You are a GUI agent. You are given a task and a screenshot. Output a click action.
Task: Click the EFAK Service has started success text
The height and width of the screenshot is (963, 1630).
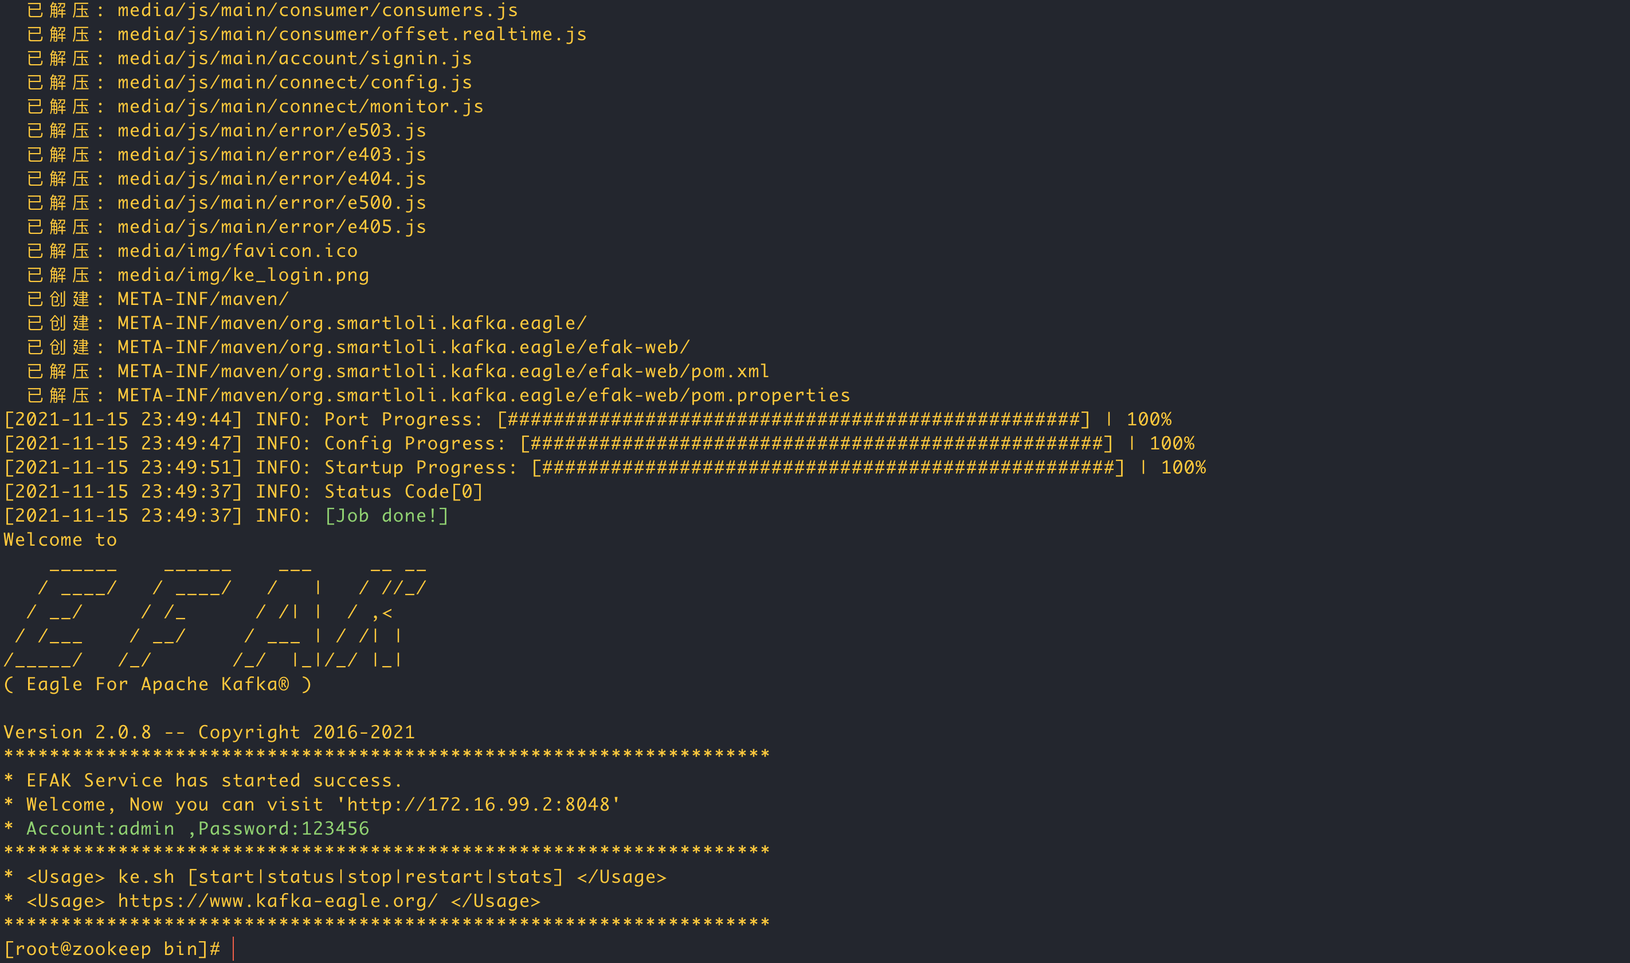pos(214,781)
